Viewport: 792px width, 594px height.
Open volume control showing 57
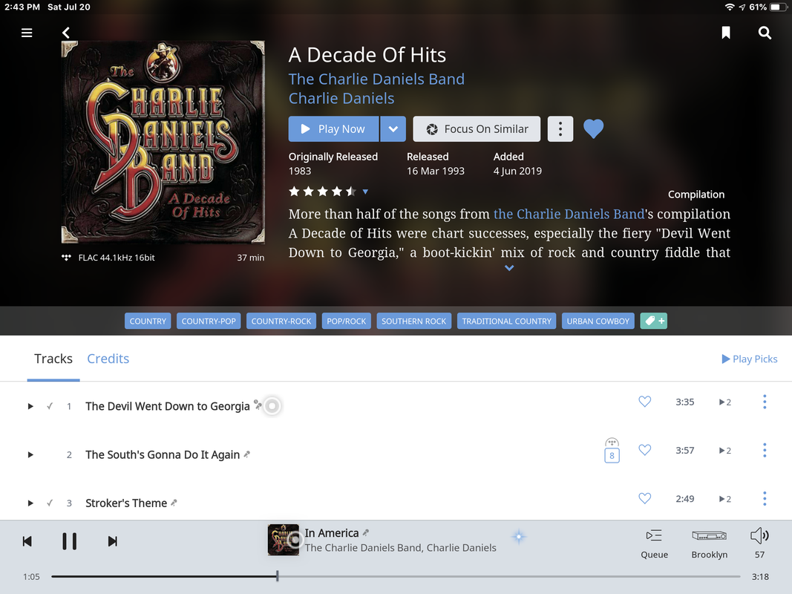point(759,544)
